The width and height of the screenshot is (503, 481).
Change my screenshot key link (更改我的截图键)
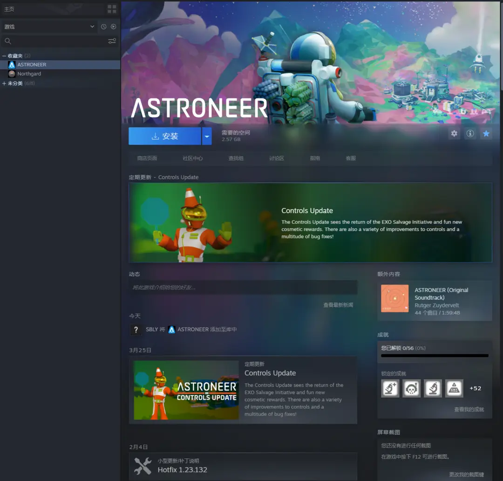(466, 474)
